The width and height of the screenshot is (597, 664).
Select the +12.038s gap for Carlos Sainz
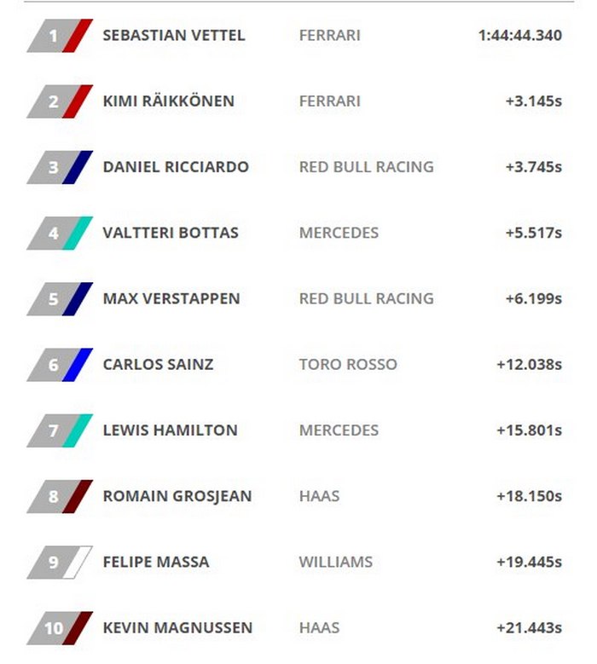coord(529,364)
